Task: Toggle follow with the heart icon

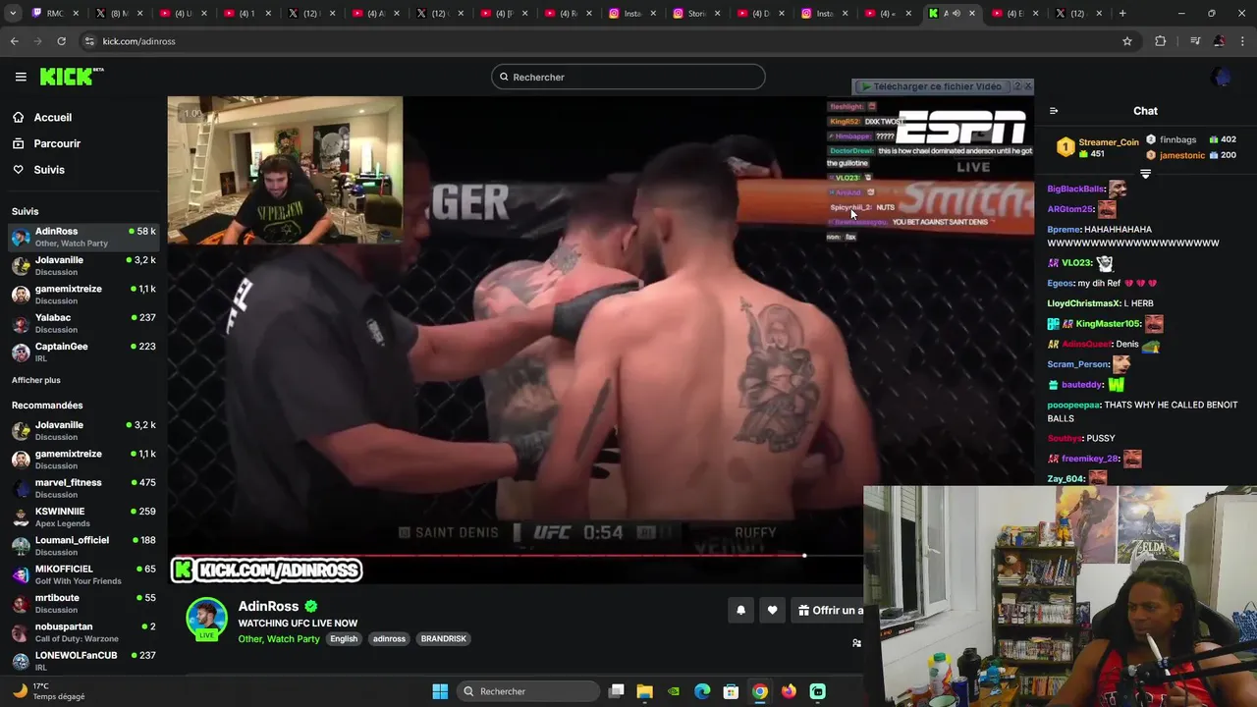Action: point(773,610)
